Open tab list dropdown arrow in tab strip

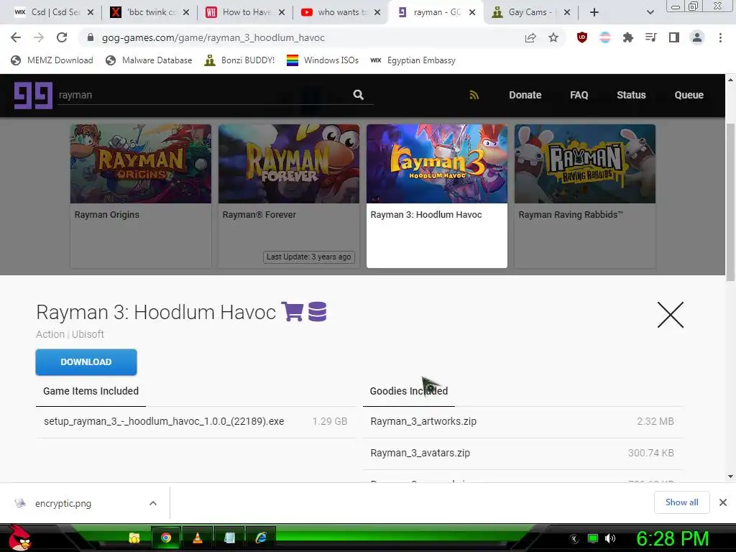pos(650,12)
